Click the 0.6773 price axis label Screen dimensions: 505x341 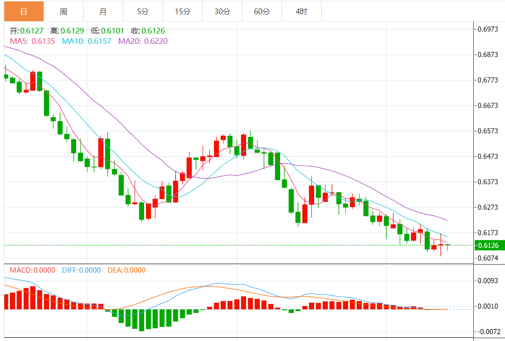tap(488, 80)
